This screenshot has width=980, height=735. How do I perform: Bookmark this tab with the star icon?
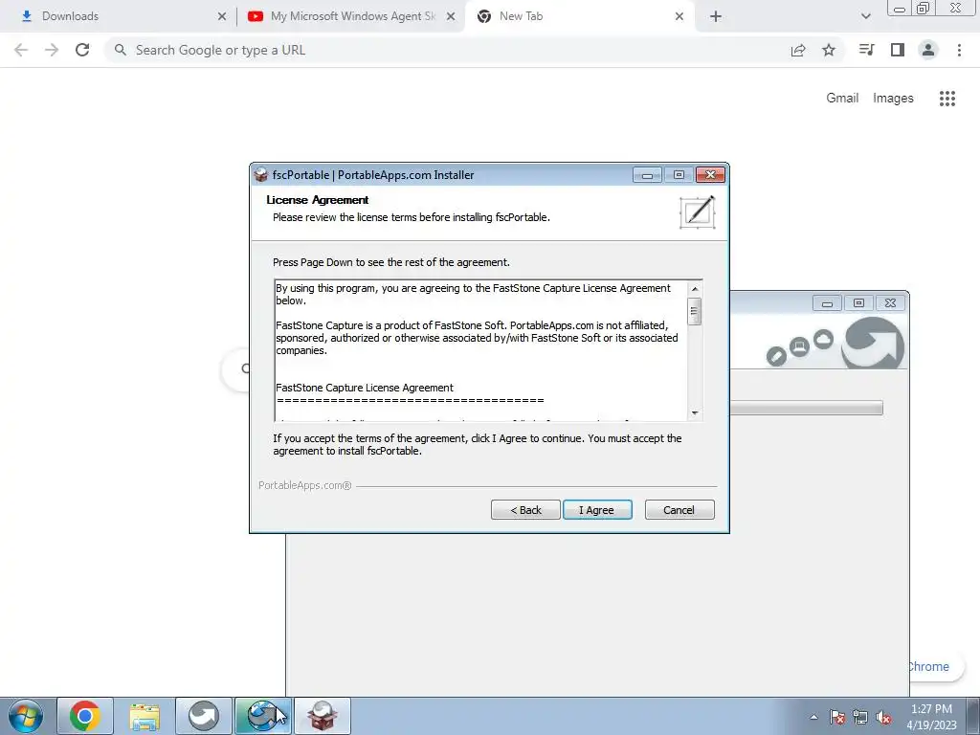point(829,50)
